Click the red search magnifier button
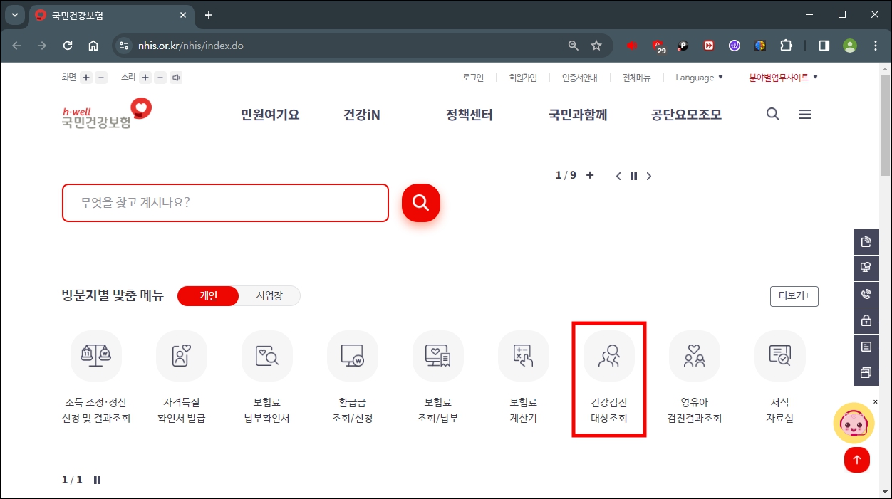This screenshot has height=499, width=892. pyautogui.click(x=421, y=203)
